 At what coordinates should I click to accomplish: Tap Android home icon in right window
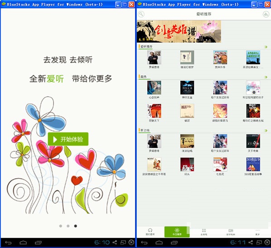point(159,243)
